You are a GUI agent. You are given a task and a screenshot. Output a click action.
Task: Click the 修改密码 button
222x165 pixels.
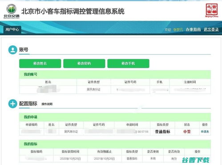coord(84,63)
